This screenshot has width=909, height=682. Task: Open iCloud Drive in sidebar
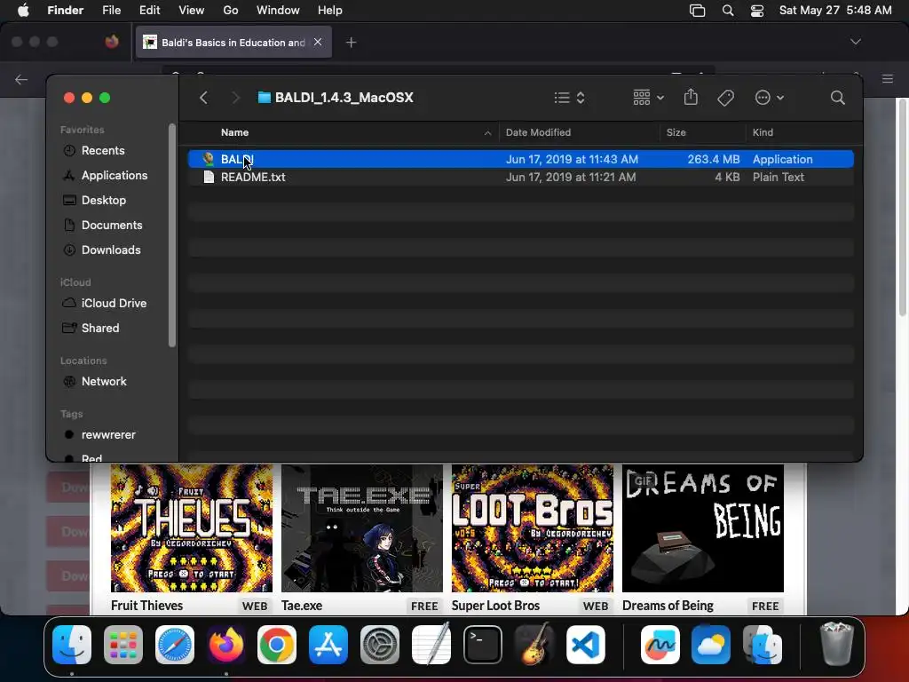click(x=114, y=304)
